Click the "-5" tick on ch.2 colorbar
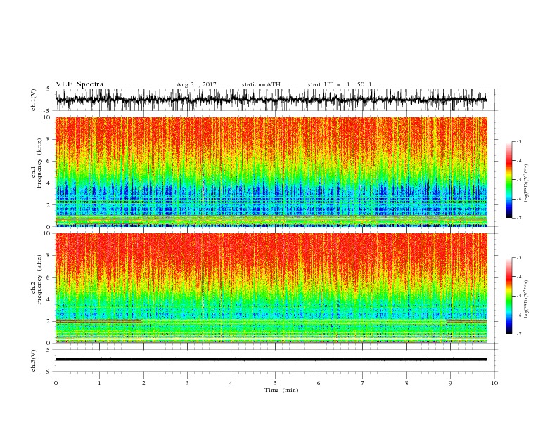Viewport: 557px width, 430px height. [x=519, y=296]
